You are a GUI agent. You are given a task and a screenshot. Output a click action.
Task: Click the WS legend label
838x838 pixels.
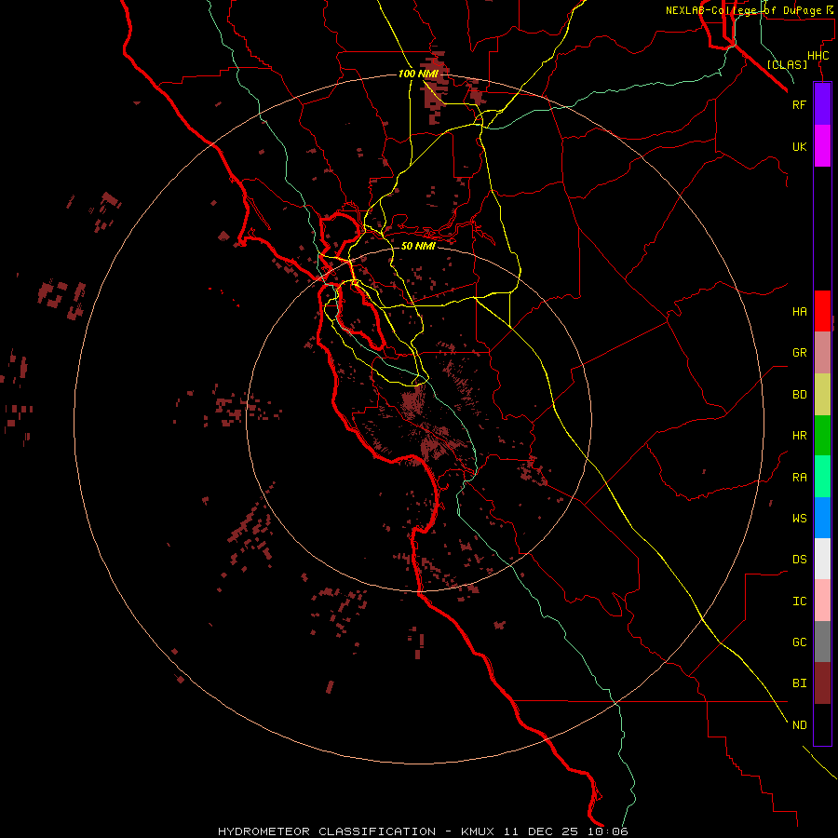[799, 518]
